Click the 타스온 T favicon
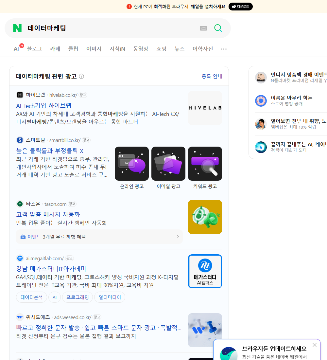 (20, 204)
